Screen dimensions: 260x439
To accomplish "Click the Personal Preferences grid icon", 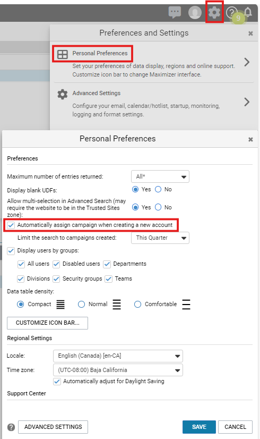I will pyautogui.click(x=62, y=54).
